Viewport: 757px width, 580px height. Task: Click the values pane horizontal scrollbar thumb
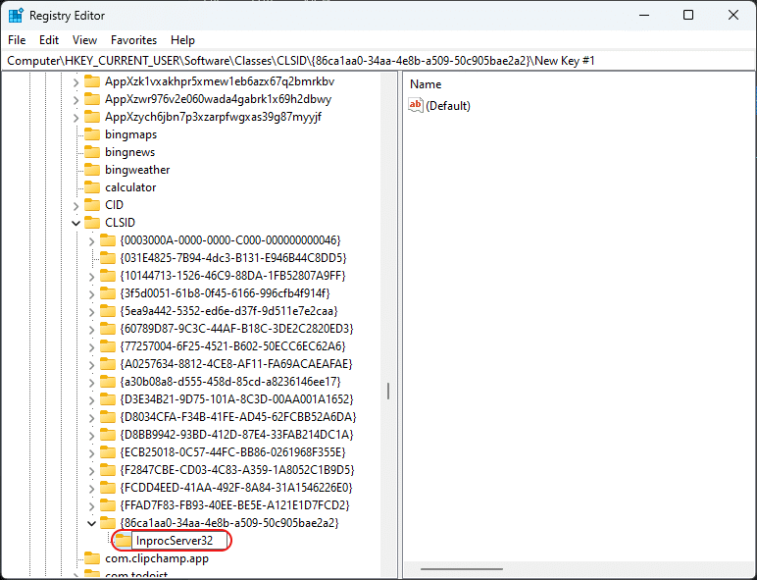click(x=462, y=569)
